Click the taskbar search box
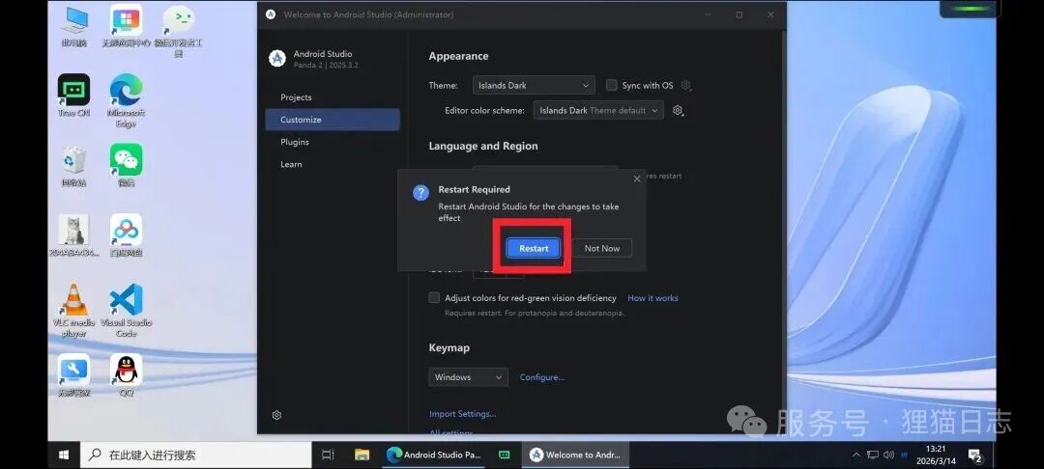Screen dimensions: 1044x469 (195, 455)
